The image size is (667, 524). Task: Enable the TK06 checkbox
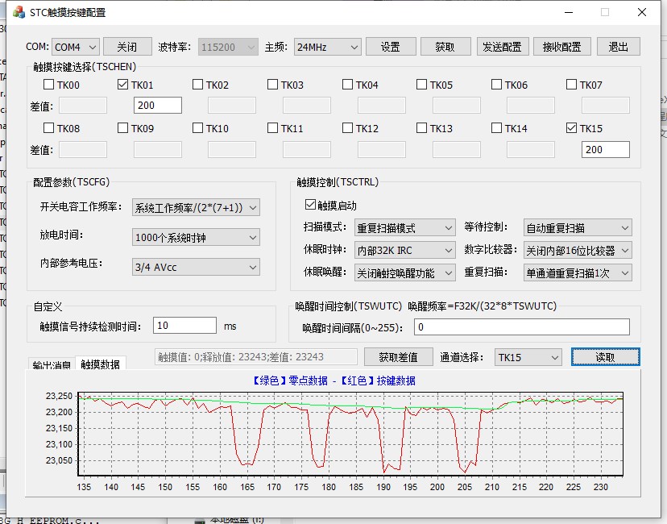[496, 85]
